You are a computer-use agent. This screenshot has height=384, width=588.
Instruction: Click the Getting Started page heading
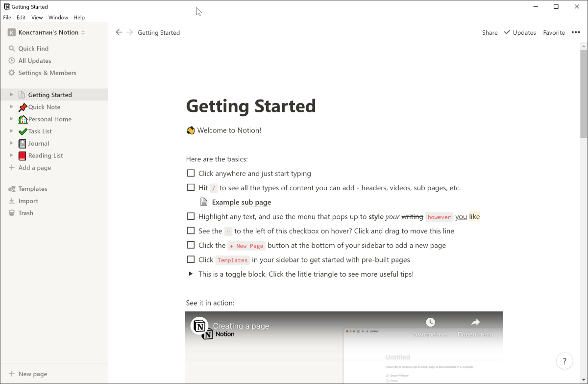pyautogui.click(x=251, y=106)
